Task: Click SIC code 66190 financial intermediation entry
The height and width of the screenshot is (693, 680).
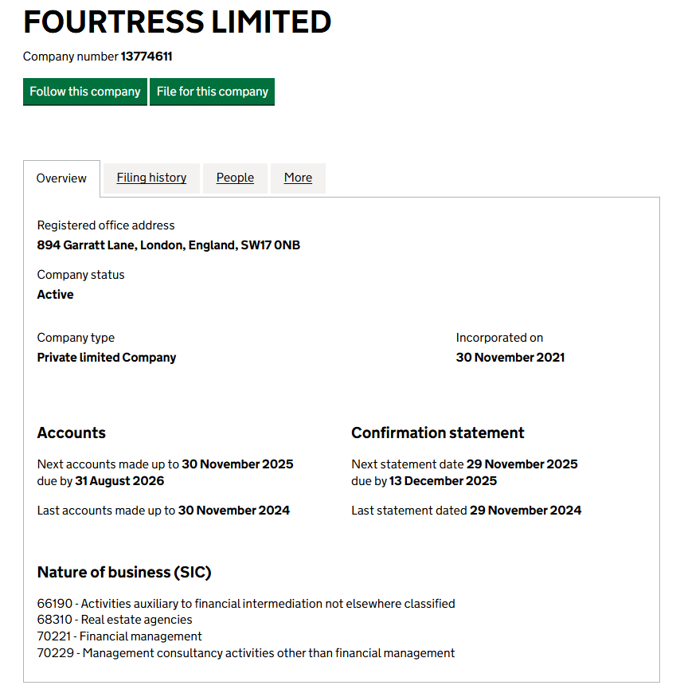Action: click(x=246, y=603)
